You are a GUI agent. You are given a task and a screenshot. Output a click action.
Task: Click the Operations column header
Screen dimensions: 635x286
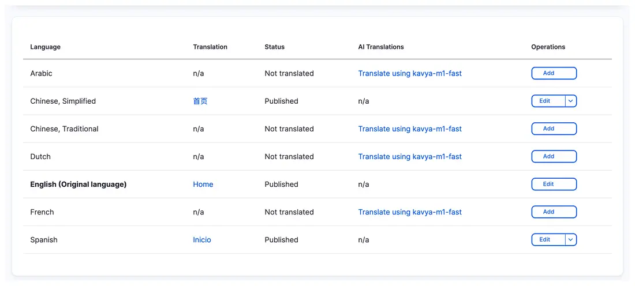tap(548, 47)
